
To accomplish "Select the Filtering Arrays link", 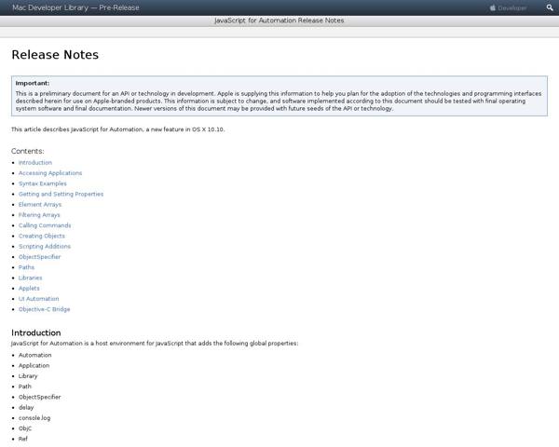I will (x=39, y=215).
